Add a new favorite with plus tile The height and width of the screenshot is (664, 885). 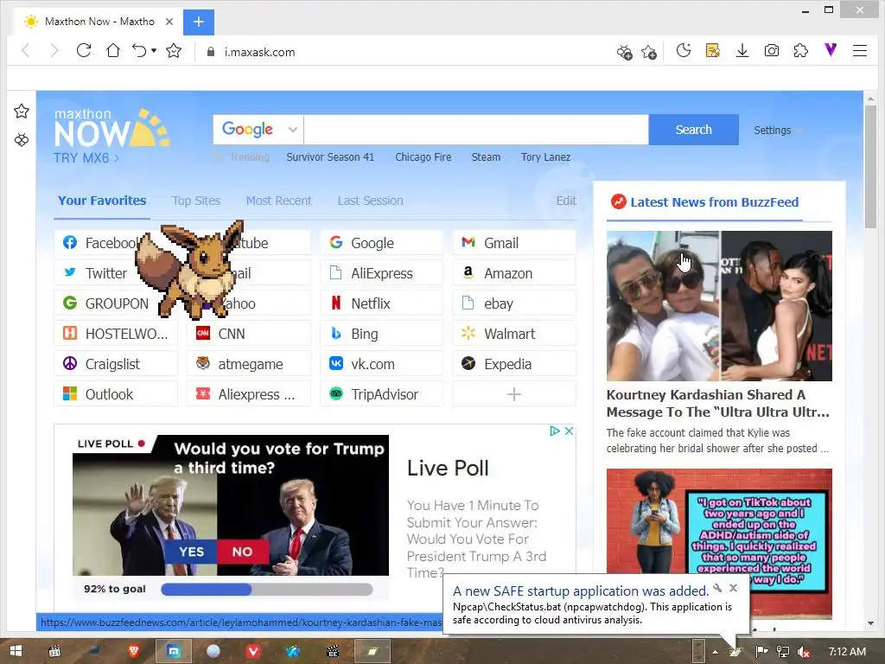point(514,394)
